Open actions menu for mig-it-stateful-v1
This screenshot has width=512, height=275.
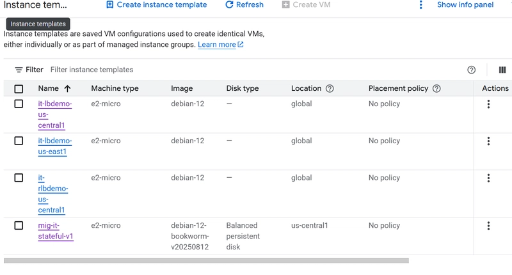(488, 226)
